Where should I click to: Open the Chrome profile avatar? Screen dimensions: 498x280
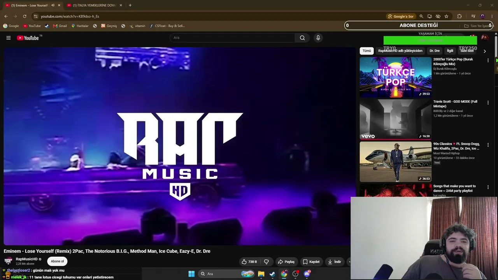click(x=483, y=16)
